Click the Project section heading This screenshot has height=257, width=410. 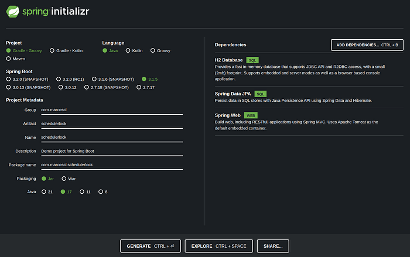click(14, 43)
